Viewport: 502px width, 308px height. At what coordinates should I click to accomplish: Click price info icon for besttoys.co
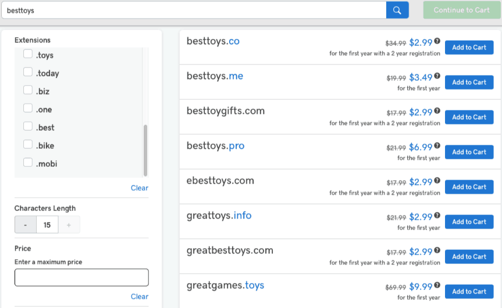[x=437, y=41]
